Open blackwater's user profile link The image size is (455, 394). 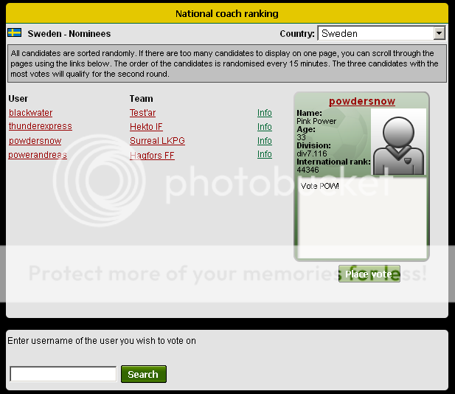coord(30,113)
